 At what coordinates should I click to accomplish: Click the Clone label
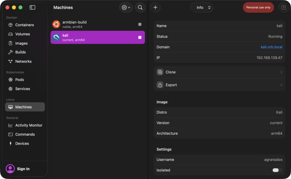pyautogui.click(x=170, y=72)
